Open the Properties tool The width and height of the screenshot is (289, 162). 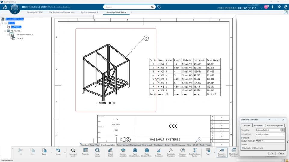85,150
